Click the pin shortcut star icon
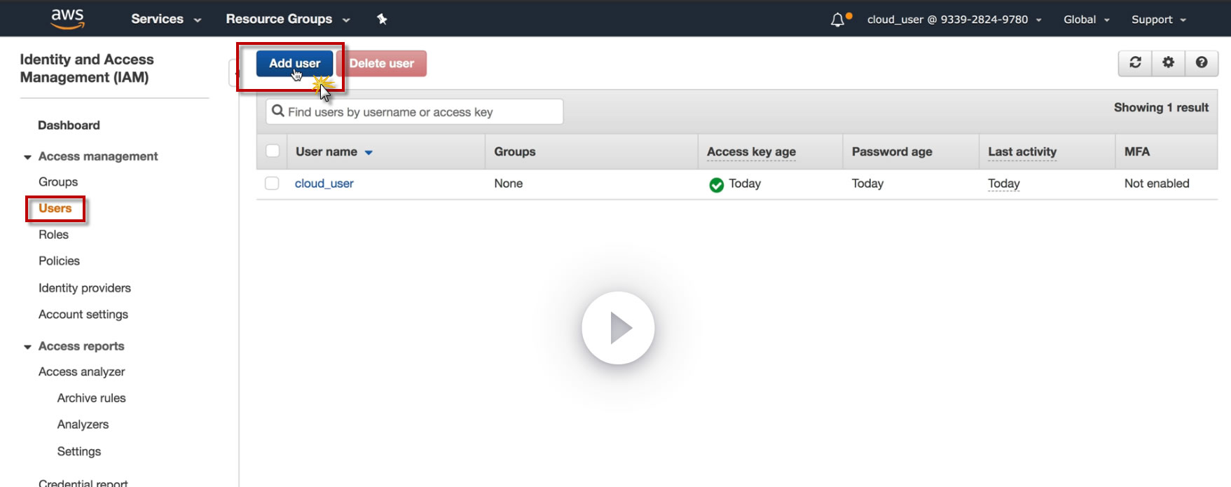The width and height of the screenshot is (1231, 487). click(x=382, y=19)
